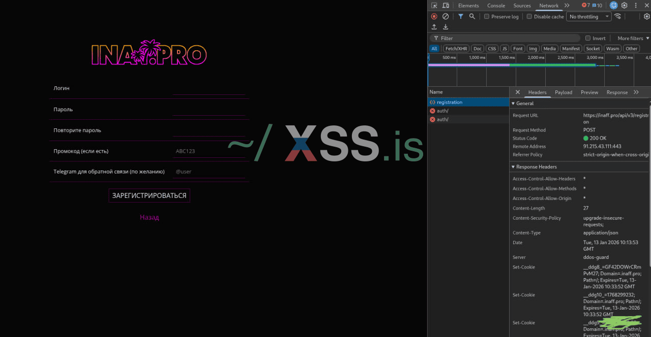This screenshot has width=651, height=337.
Task: Enable the Disable cache checkbox
Action: pos(529,16)
